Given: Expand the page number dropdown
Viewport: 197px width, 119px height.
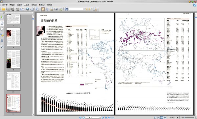Looking at the screenshot, I should (x=100, y=117).
